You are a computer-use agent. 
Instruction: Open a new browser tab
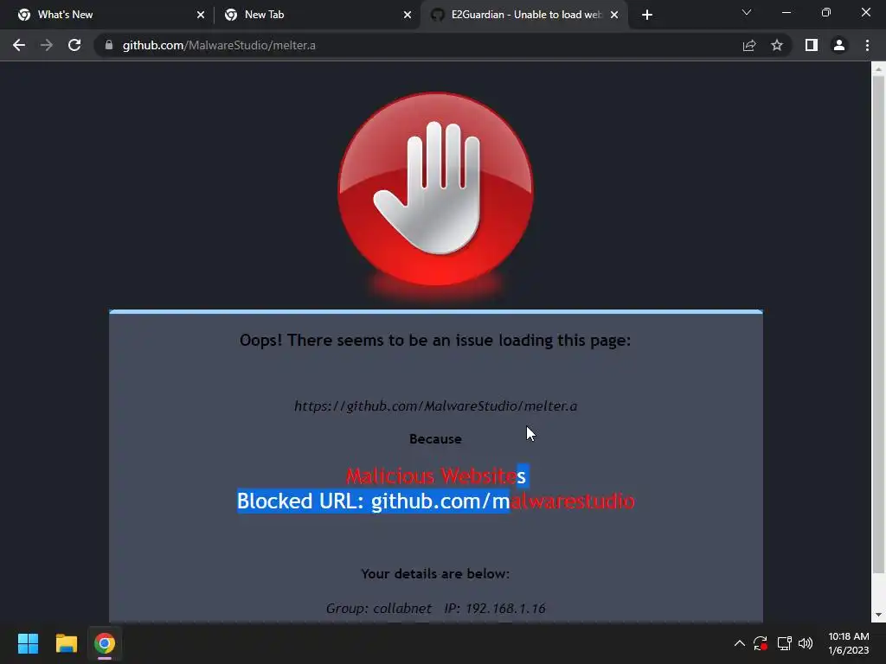coord(647,15)
